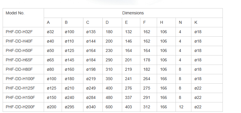Click model PHF-DD-H32F cell
The image size is (241, 113).
point(23,32)
